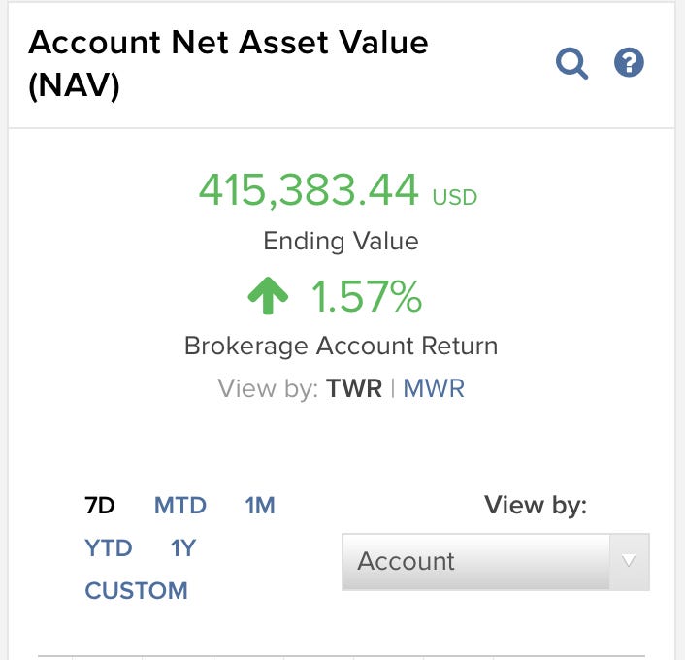Show year-to-date with YTD
Viewport: 685px width, 660px height.
(109, 548)
